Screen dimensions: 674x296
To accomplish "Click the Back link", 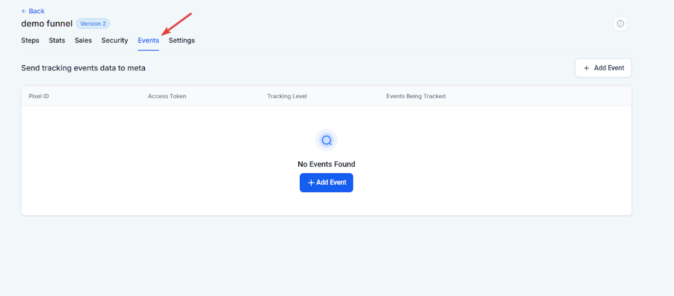I will 33,11.
